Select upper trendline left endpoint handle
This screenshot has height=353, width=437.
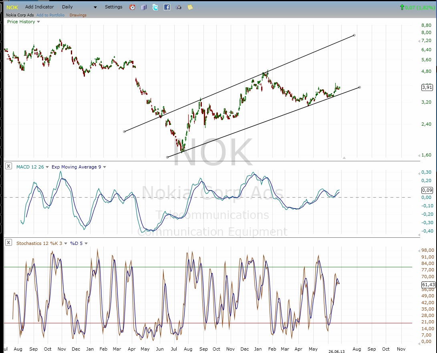(124, 131)
